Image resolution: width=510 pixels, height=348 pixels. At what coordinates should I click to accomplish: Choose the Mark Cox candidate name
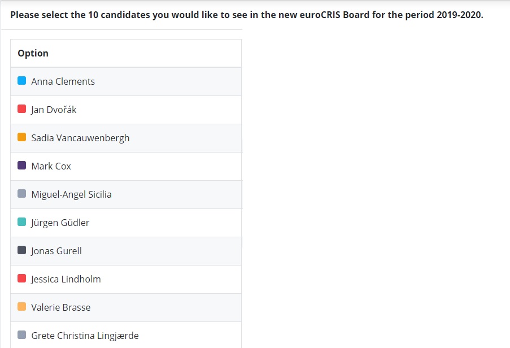(x=51, y=166)
